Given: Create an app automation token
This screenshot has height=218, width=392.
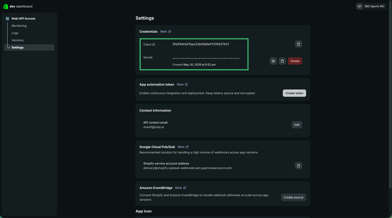Looking at the screenshot, I should click(x=294, y=93).
